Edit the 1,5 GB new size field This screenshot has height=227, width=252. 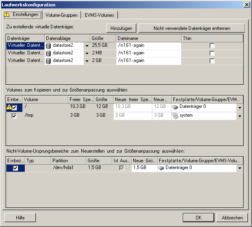click(x=142, y=168)
